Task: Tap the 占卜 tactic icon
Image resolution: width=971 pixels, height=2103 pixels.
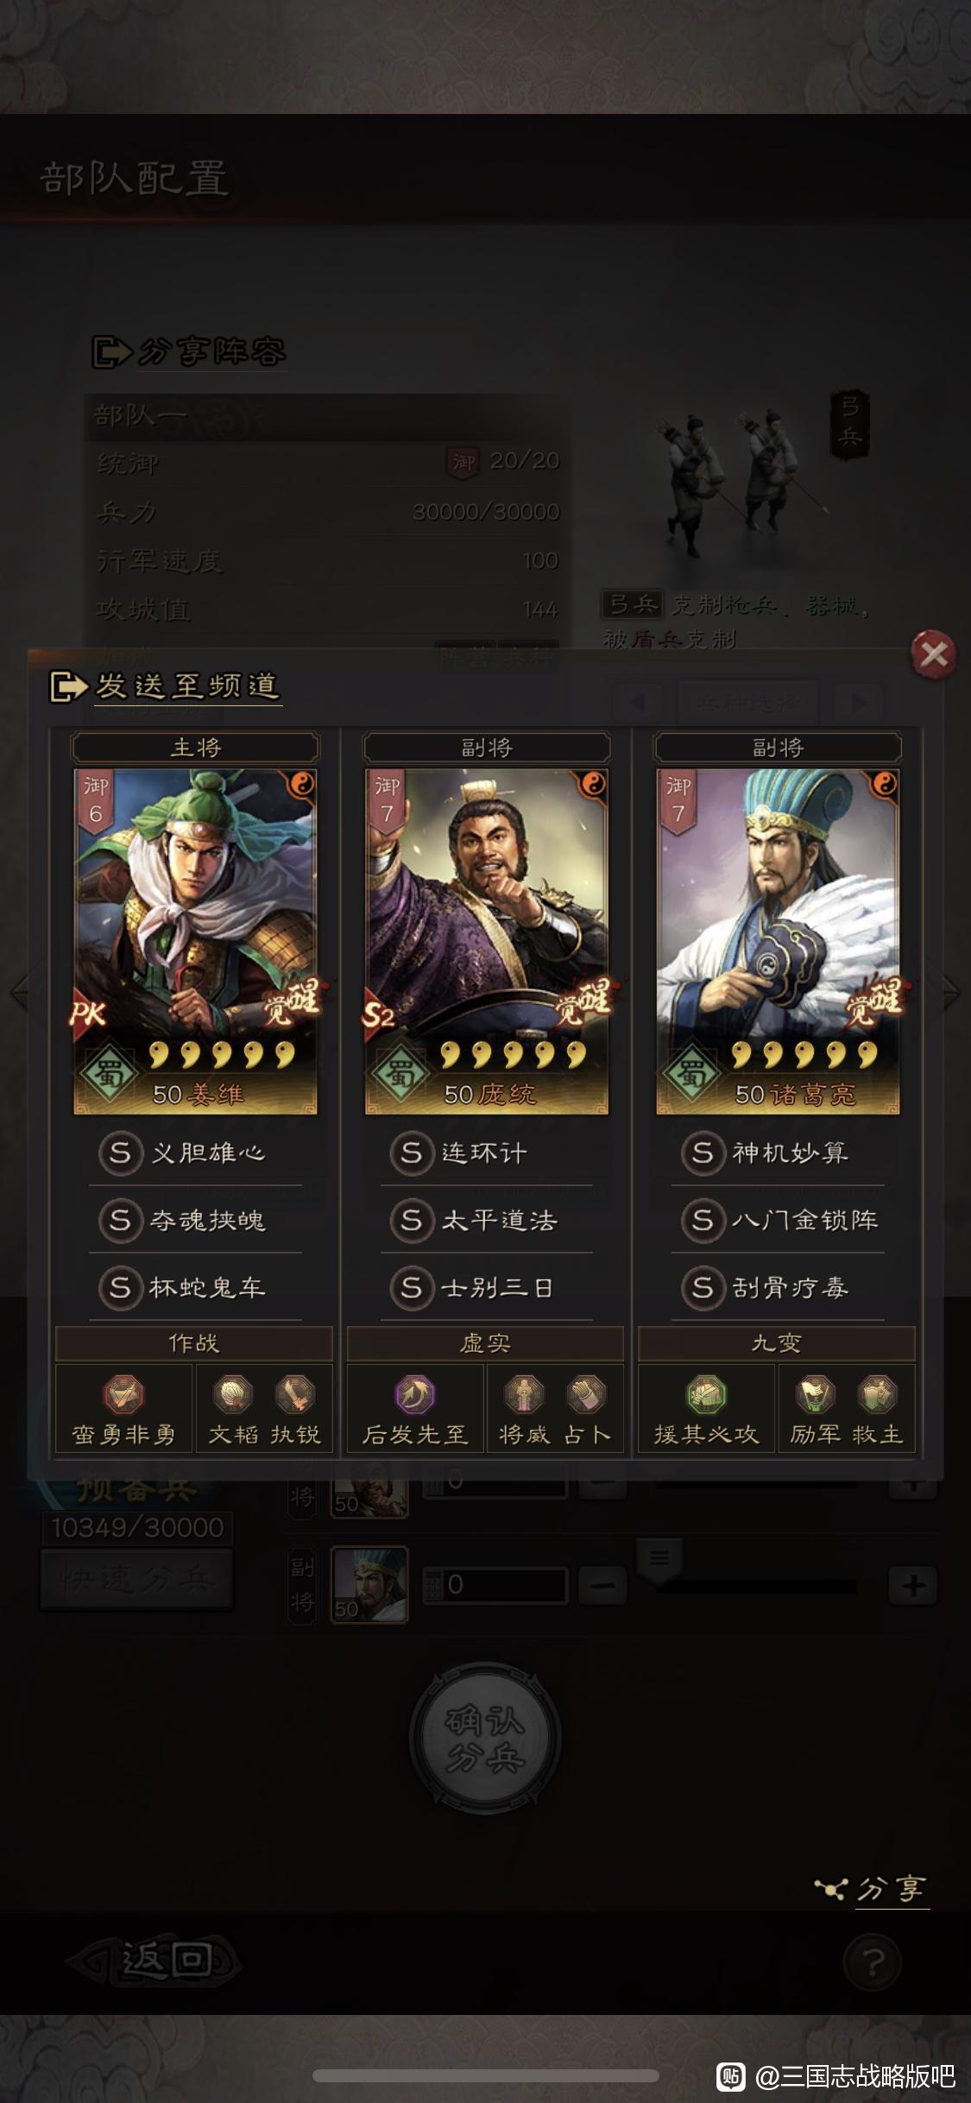Action: [x=587, y=1393]
